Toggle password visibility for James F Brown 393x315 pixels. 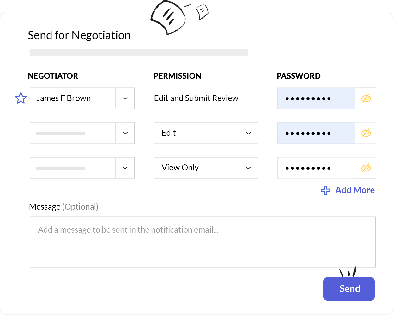(x=366, y=98)
